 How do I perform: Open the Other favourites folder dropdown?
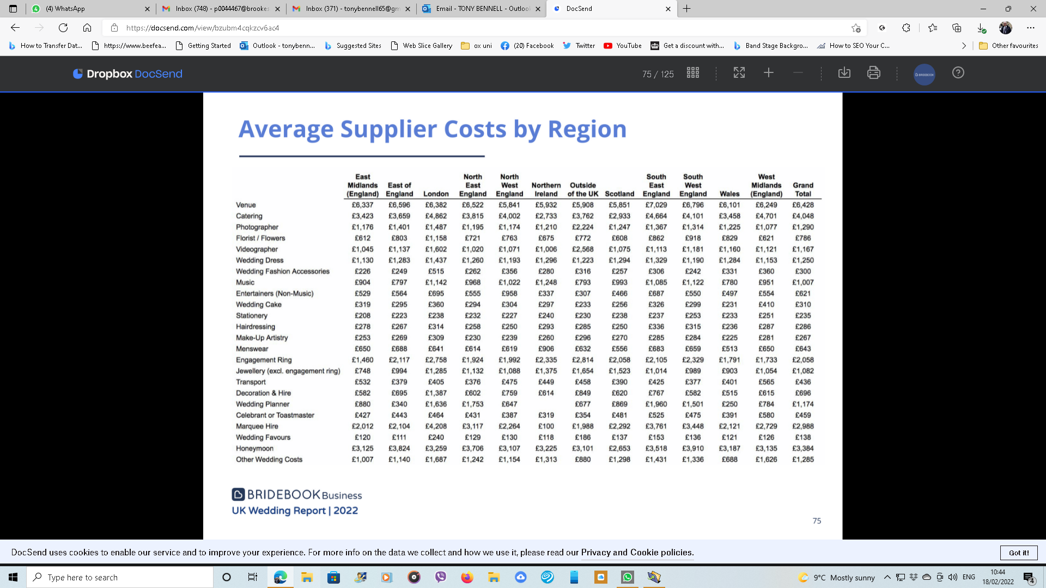tap(1008, 46)
